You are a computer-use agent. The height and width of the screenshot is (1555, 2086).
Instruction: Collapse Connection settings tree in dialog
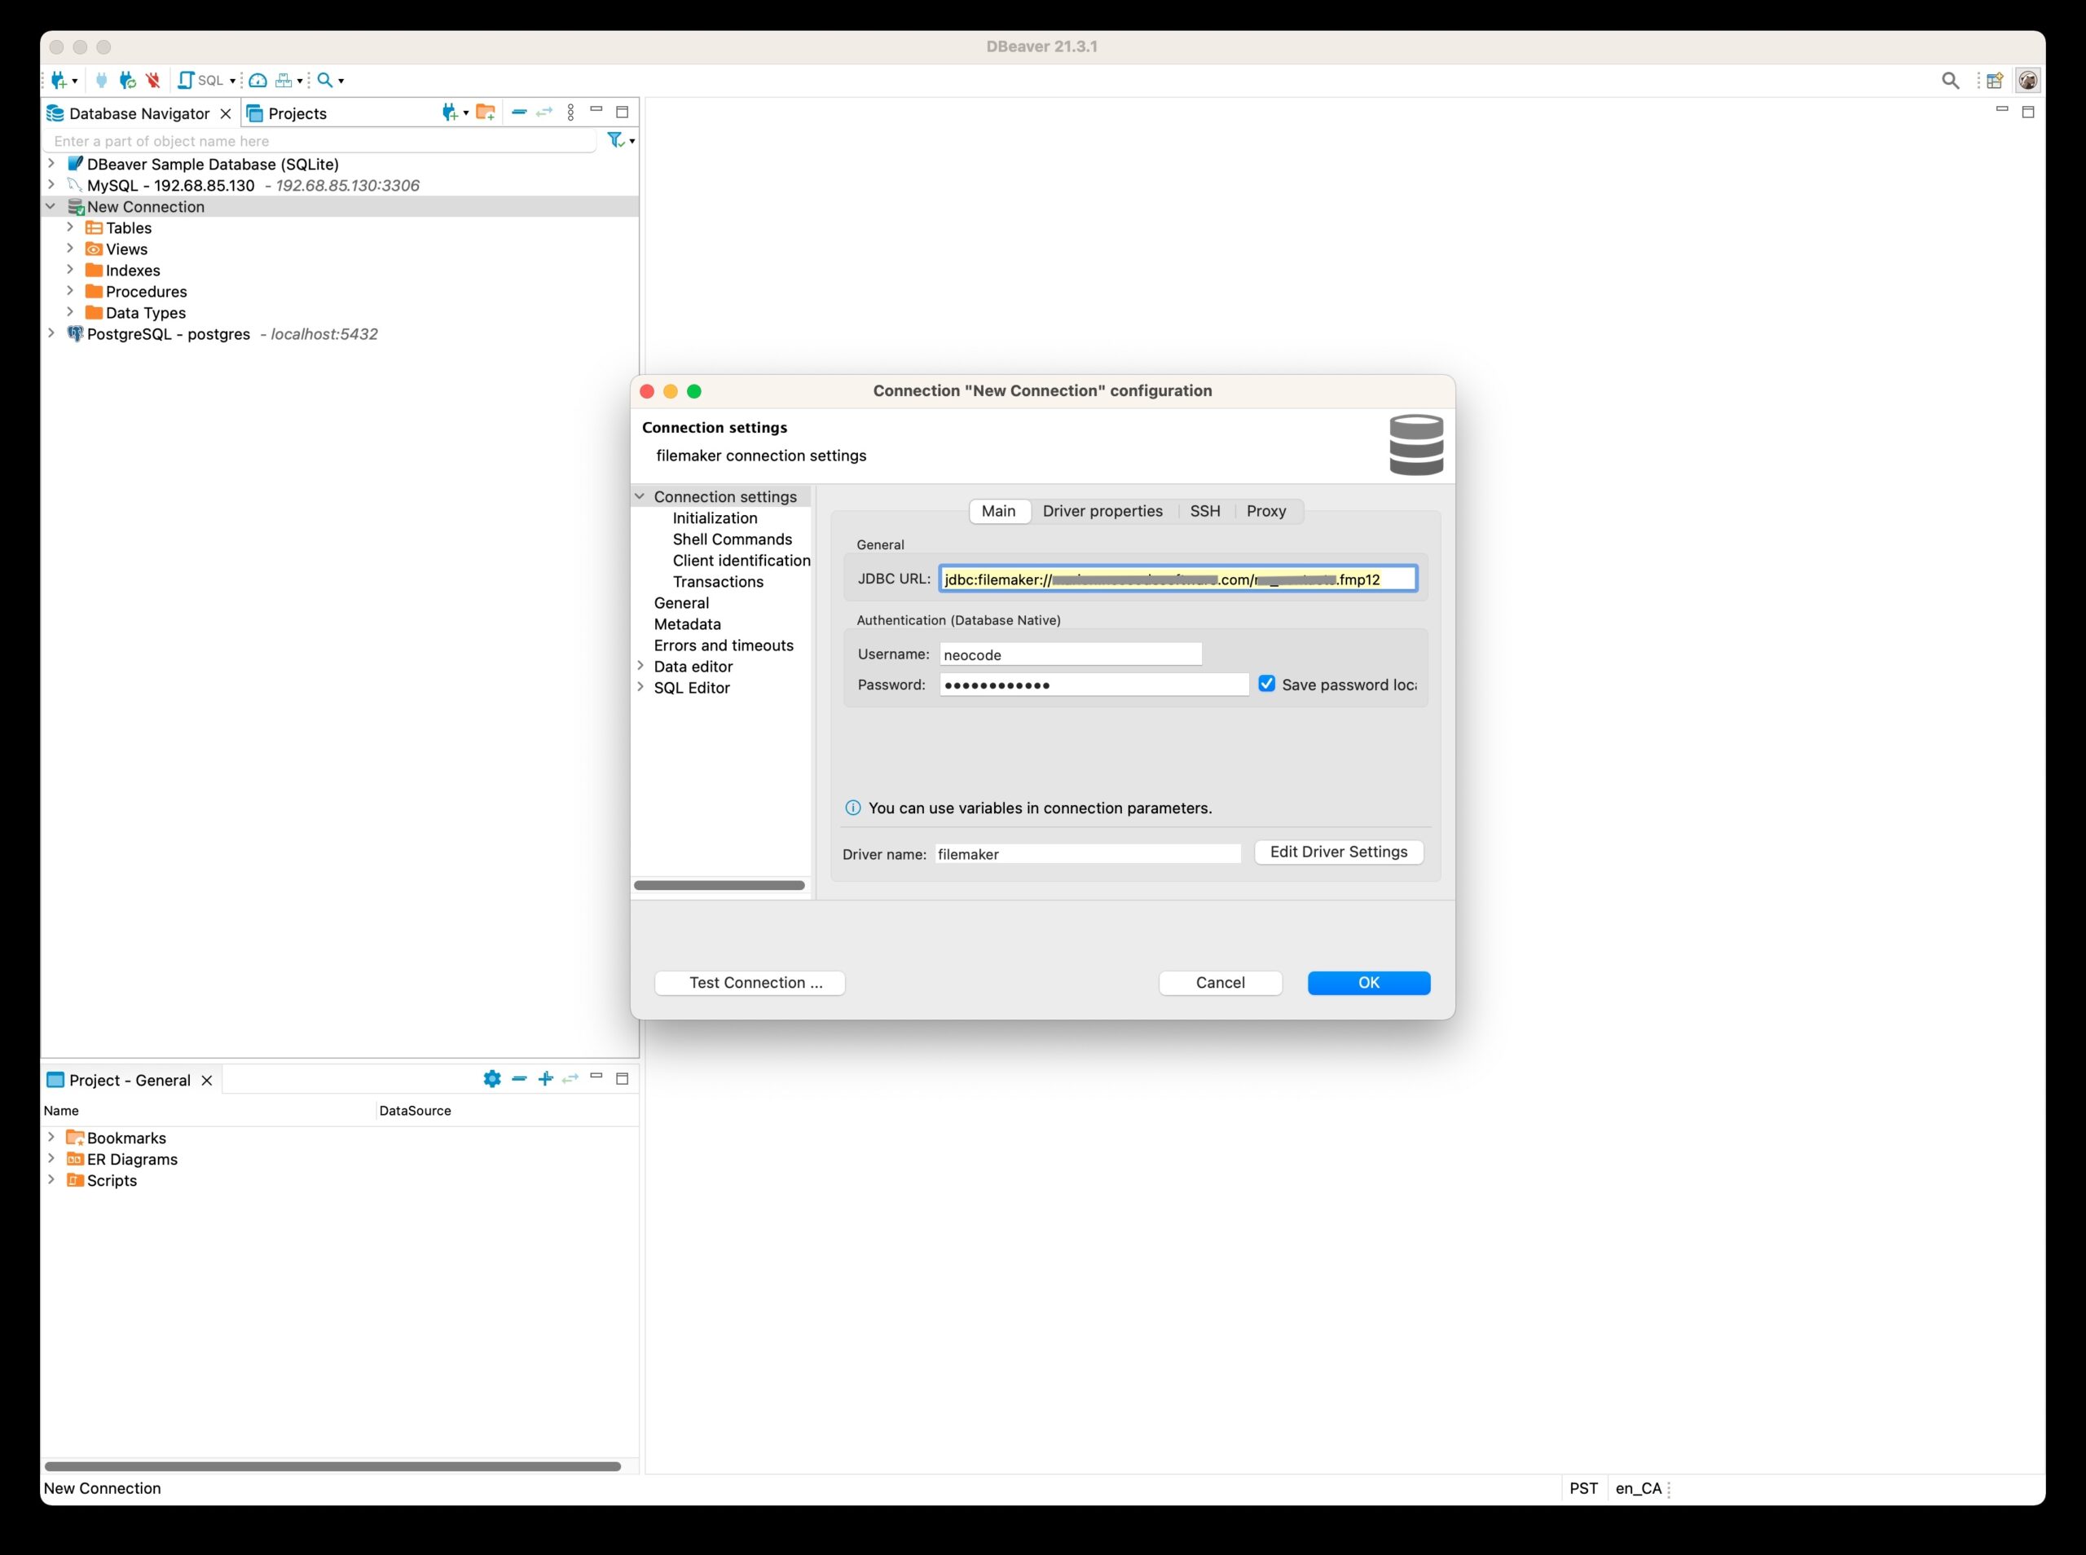[640, 496]
